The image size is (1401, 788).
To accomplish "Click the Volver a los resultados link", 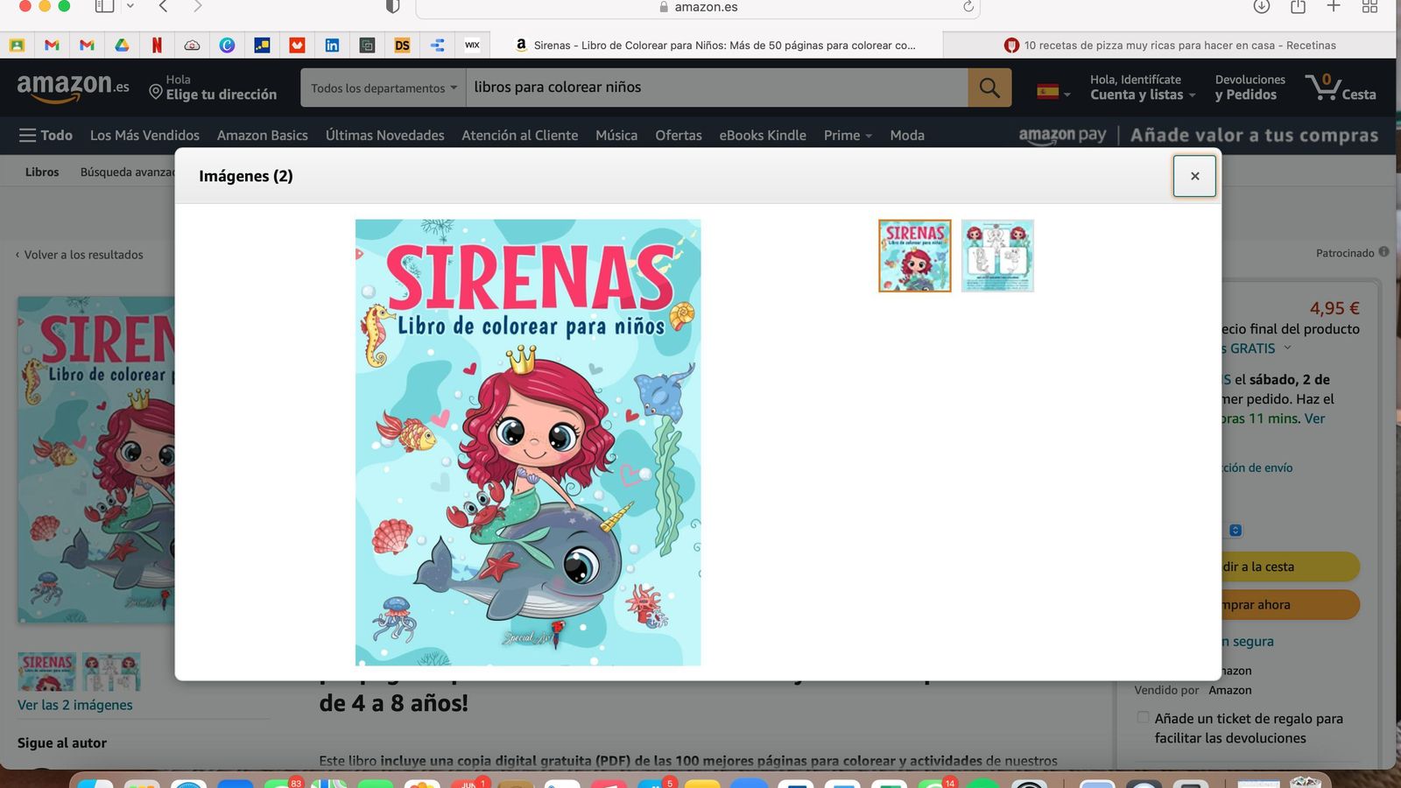I will point(83,255).
